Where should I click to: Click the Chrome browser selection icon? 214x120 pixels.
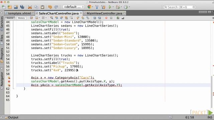click(x=89, y=7)
